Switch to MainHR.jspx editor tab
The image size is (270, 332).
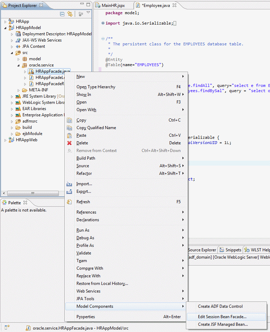tap(113, 6)
